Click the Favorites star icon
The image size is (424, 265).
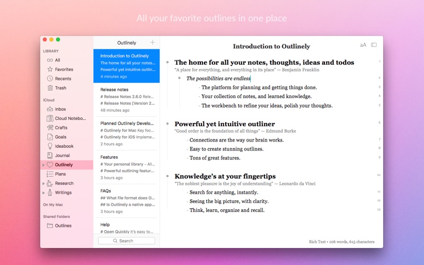[50, 69]
